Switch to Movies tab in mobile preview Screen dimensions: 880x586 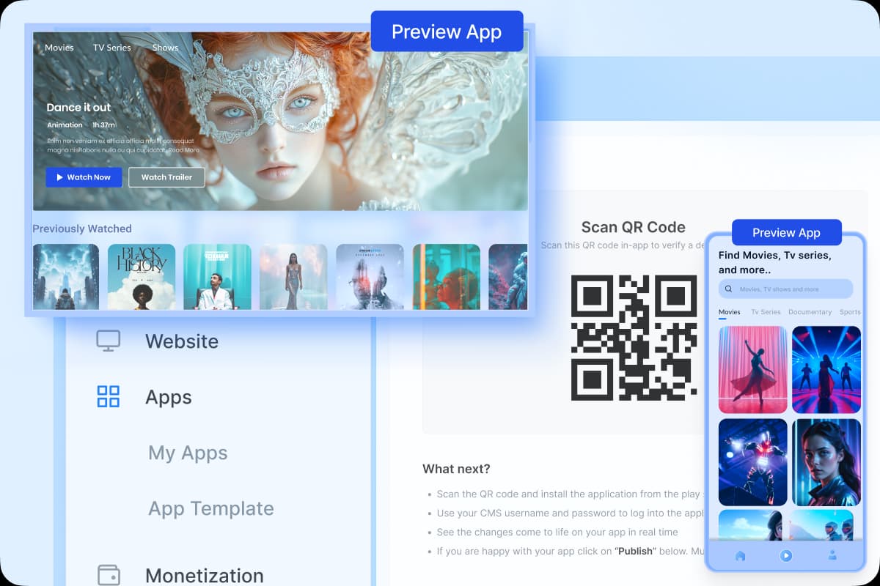pyautogui.click(x=730, y=312)
